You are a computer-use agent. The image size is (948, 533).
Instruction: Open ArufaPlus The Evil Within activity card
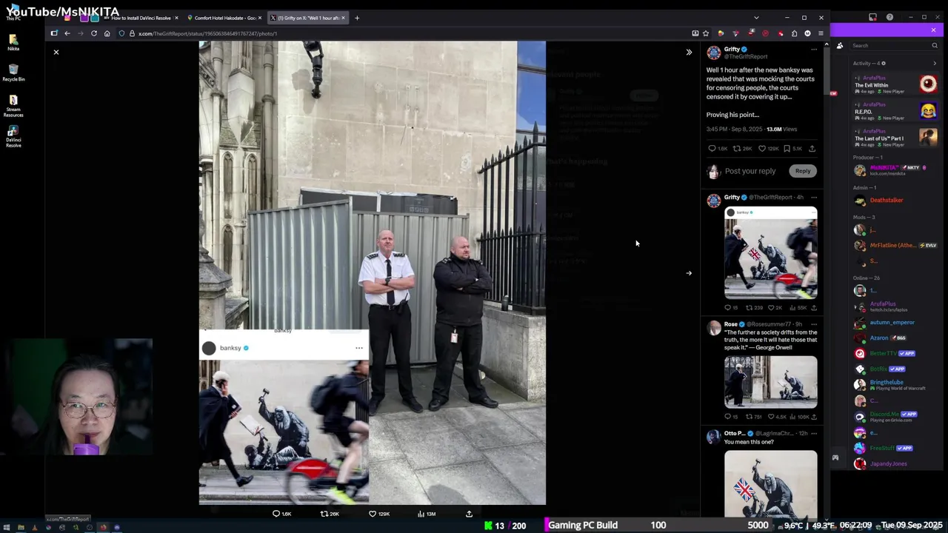[895, 84]
